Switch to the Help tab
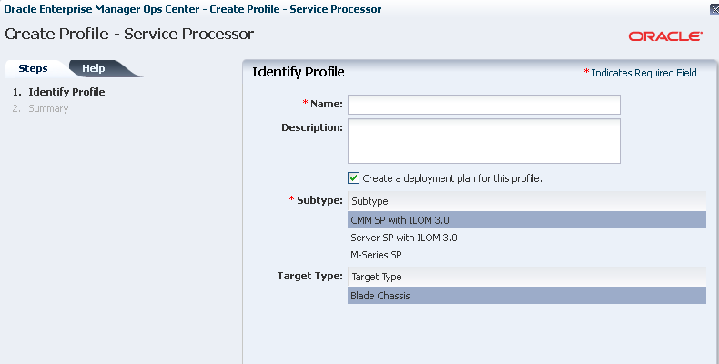 click(94, 68)
